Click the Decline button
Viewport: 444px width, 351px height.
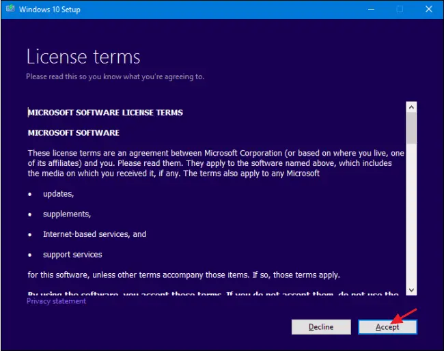click(321, 327)
